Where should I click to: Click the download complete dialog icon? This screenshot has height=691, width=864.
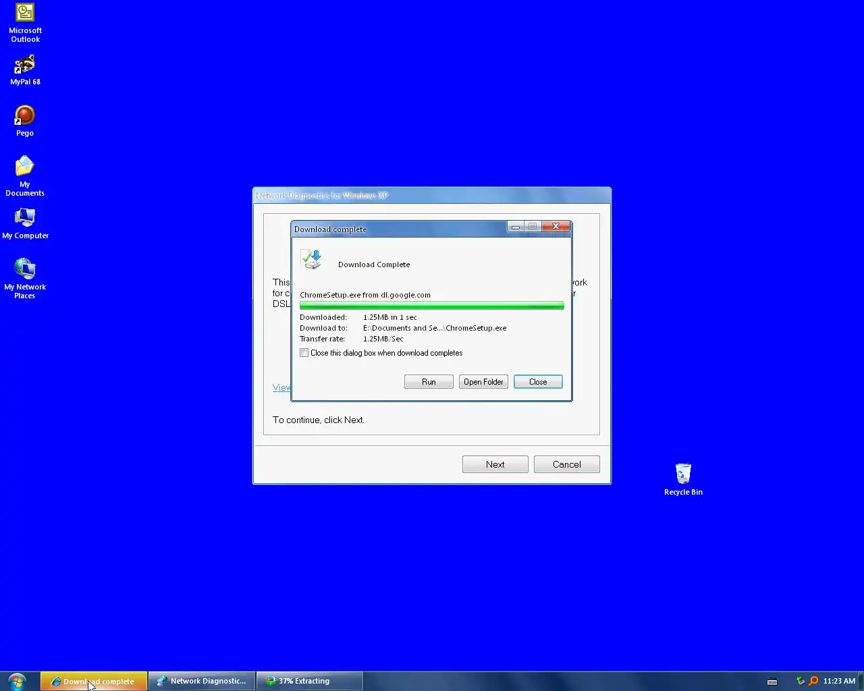click(312, 259)
